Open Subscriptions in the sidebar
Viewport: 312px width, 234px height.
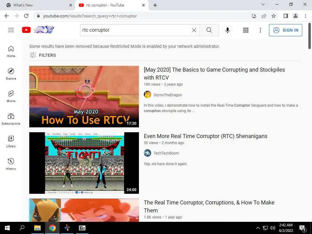(x=11, y=119)
